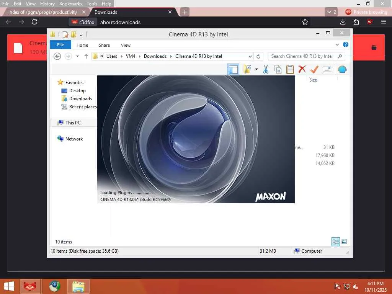The width and height of the screenshot is (392, 294).
Task: Open the address bar history dropdown
Action: click(x=250, y=56)
